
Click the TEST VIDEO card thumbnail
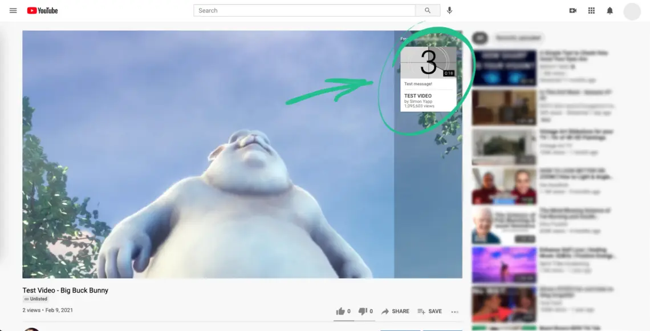point(428,62)
